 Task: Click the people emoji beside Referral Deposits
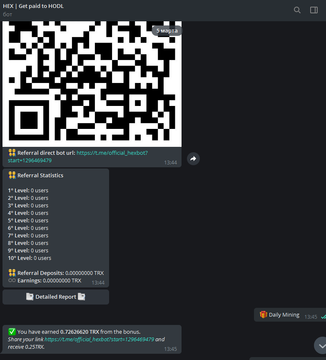pyautogui.click(x=12, y=273)
